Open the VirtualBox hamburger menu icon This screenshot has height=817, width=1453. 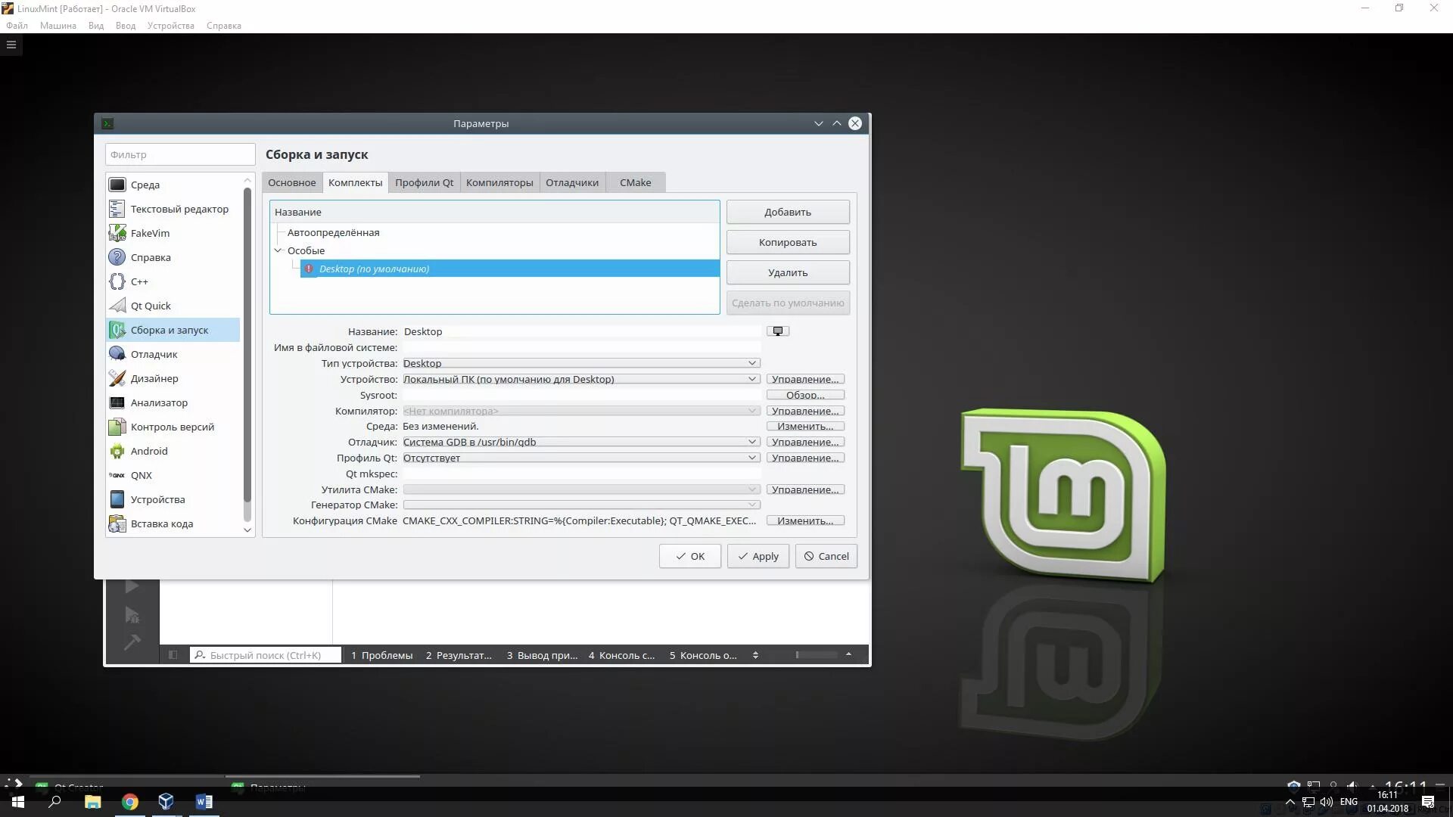[x=11, y=45]
